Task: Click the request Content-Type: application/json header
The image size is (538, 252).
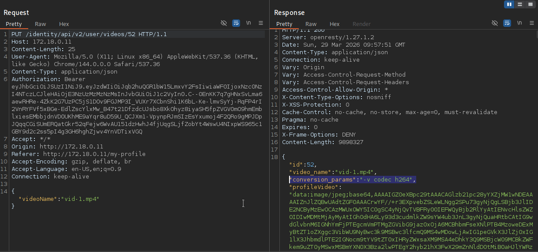Action: pyautogui.click(x=64, y=72)
